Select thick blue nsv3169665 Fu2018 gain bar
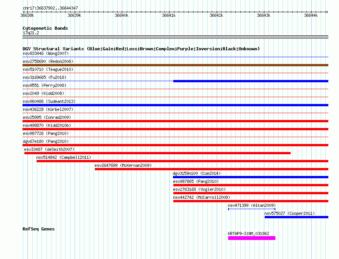 pyautogui.click(x=251, y=81)
